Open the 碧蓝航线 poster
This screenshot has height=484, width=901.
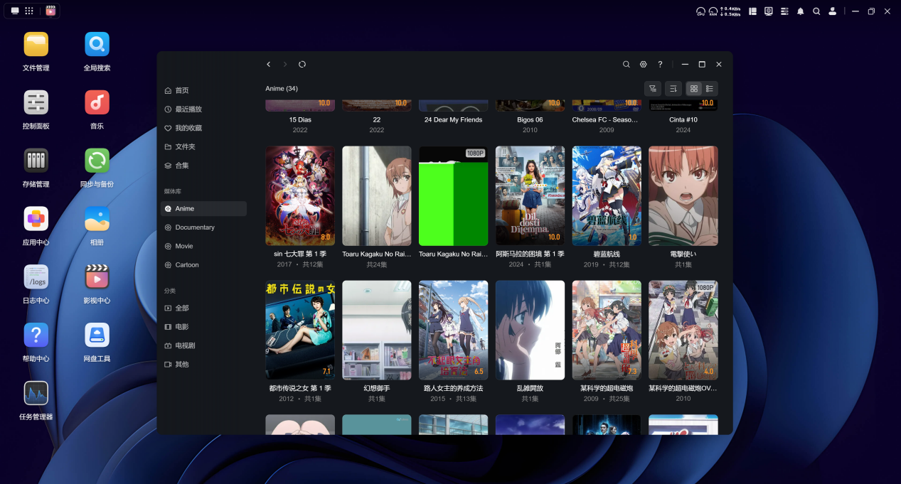607,196
